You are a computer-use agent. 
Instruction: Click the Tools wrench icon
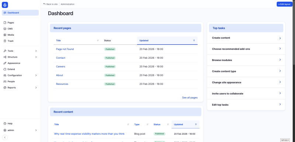coord(5,51)
